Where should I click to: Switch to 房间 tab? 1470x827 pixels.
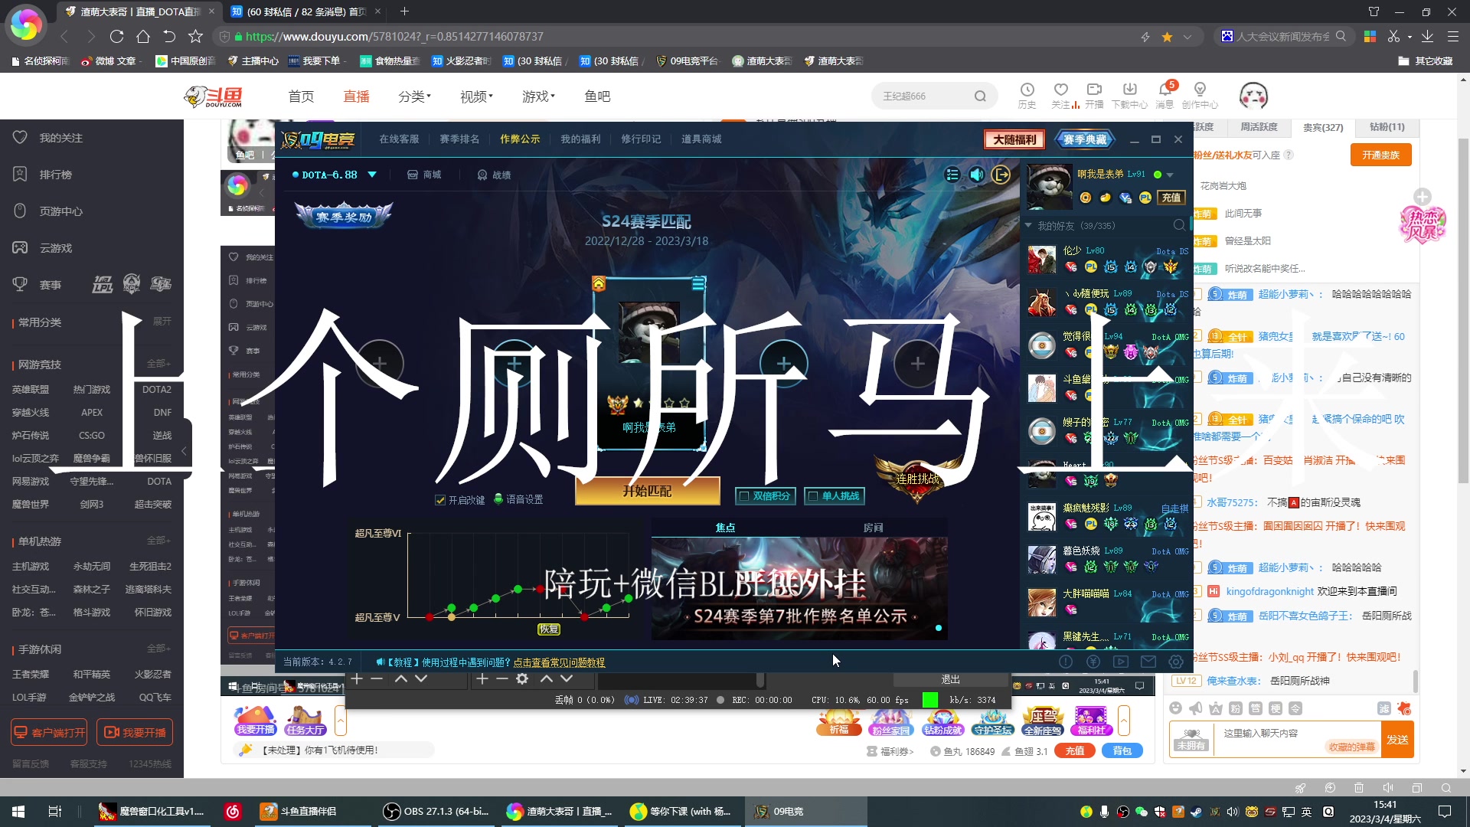click(873, 528)
